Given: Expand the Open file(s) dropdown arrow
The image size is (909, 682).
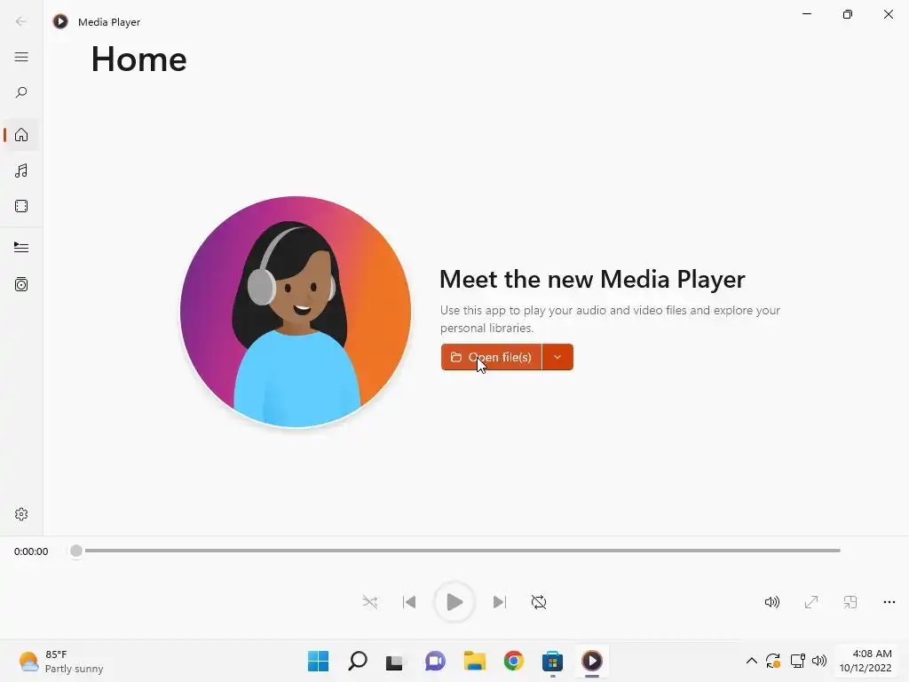Looking at the screenshot, I should coord(557,357).
